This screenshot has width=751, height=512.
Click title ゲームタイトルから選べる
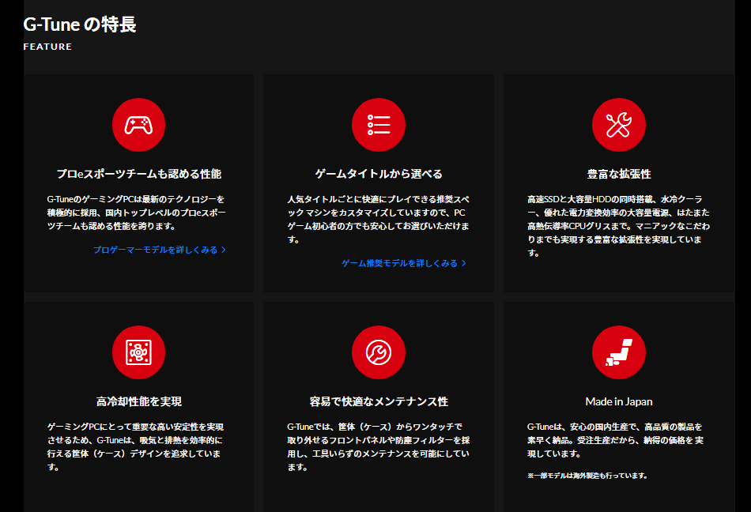[379, 174]
